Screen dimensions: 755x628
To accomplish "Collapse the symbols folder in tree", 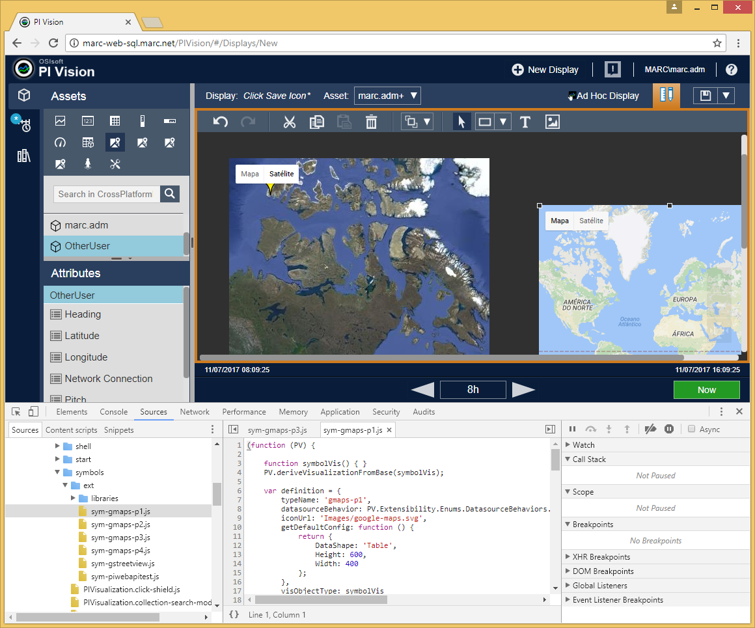I will point(57,472).
